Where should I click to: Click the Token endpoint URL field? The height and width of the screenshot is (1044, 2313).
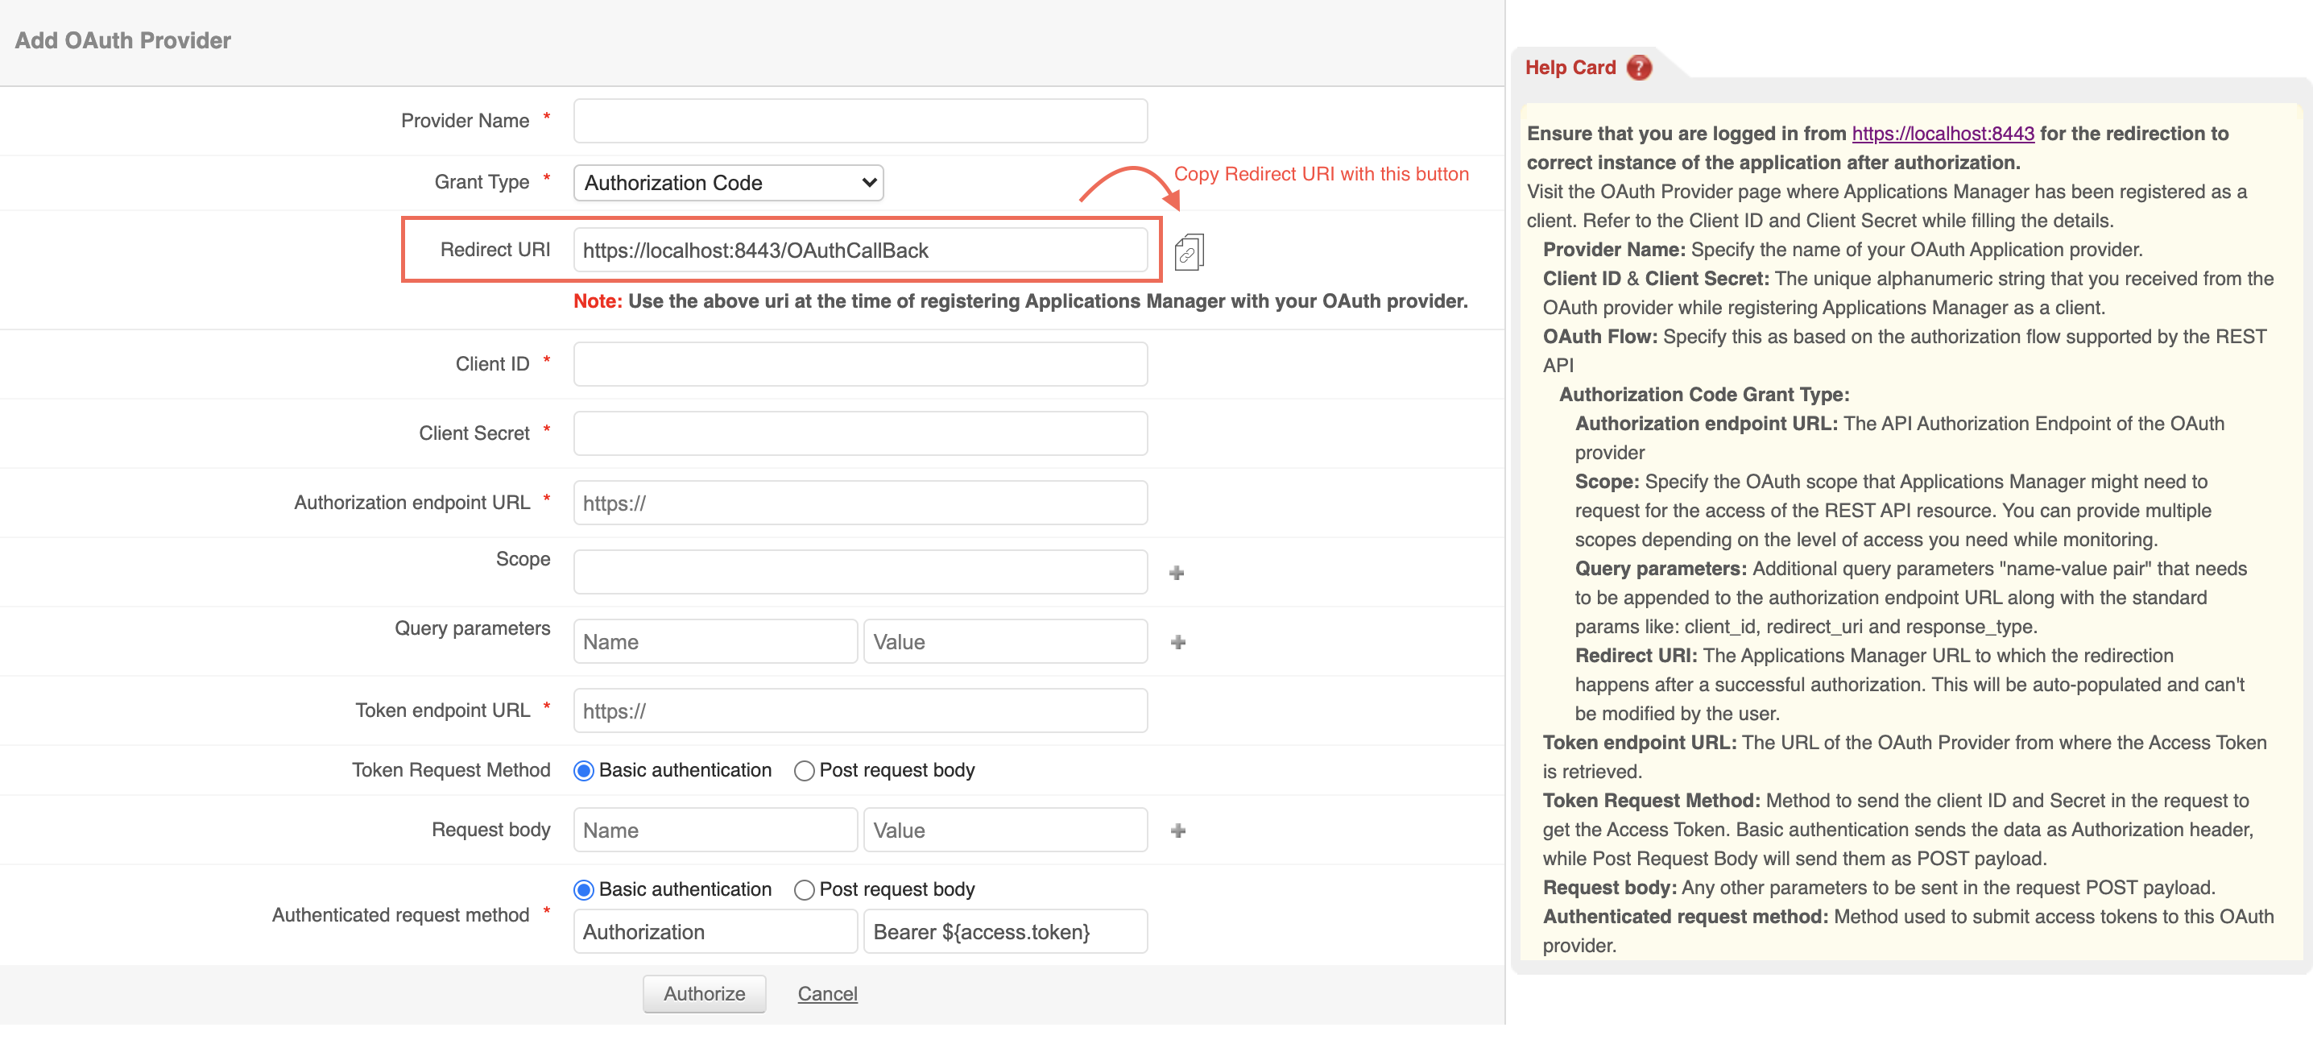pos(859,710)
